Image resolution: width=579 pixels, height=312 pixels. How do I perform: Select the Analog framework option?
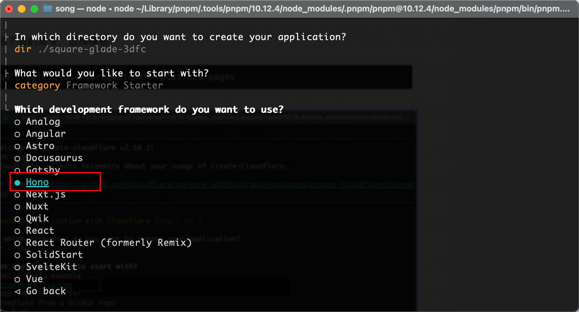[x=43, y=122]
